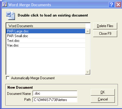
Task: Click the list scroll up arrow
Action: (x=88, y=31)
